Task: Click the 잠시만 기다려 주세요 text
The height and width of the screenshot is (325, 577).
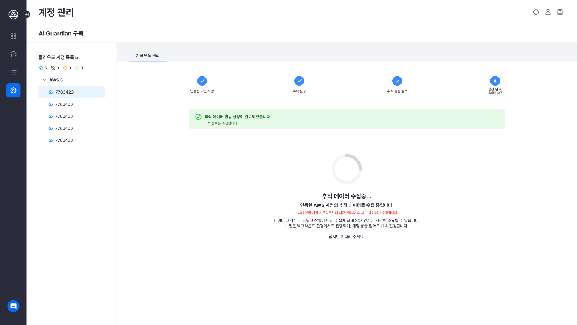Action: tap(347, 237)
